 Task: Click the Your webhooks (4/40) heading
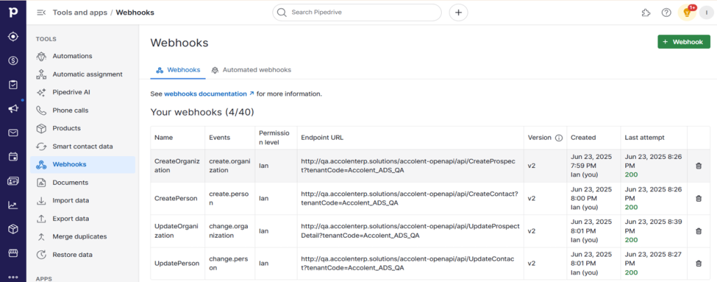(202, 112)
